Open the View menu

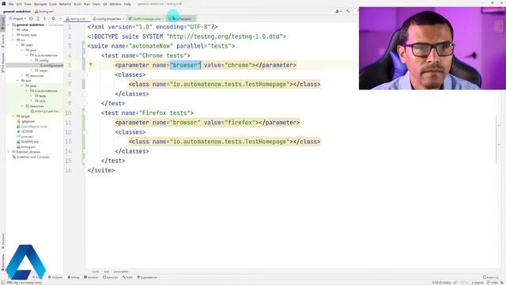coord(28,4)
